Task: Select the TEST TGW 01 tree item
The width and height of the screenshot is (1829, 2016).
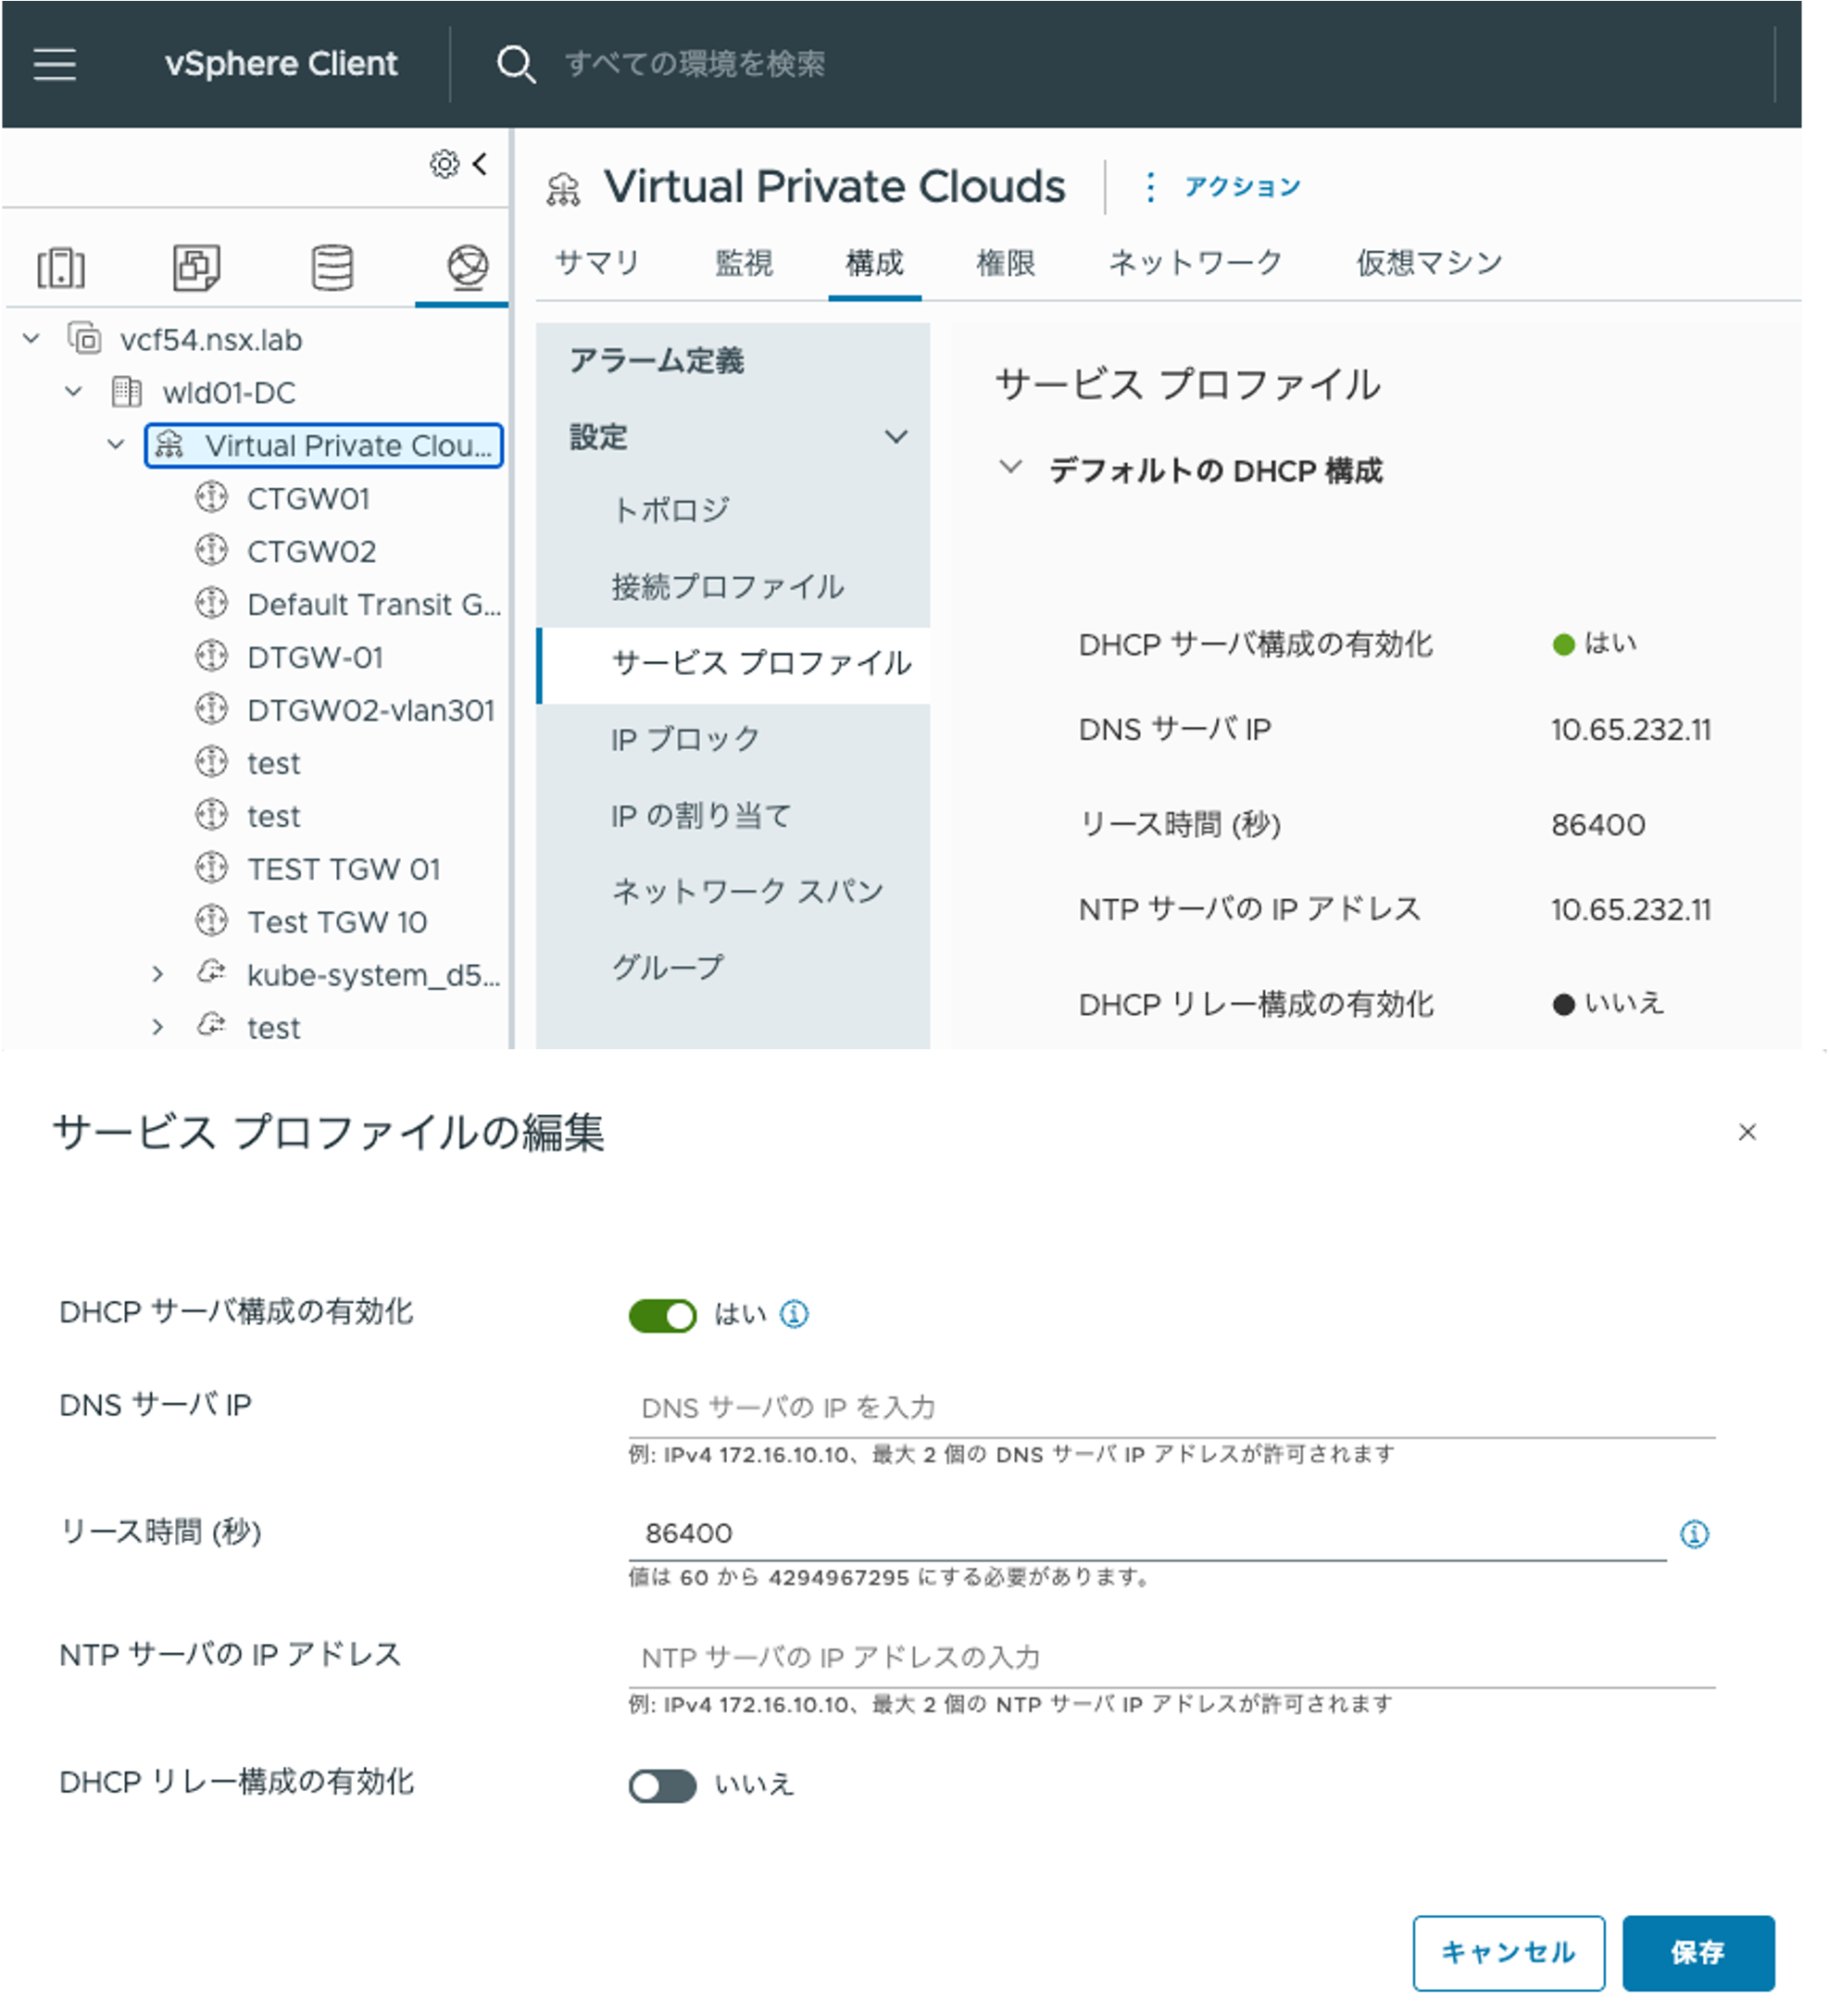Action: point(344,869)
